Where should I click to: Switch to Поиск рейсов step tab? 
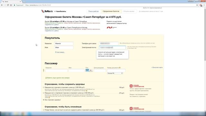[93, 11]
